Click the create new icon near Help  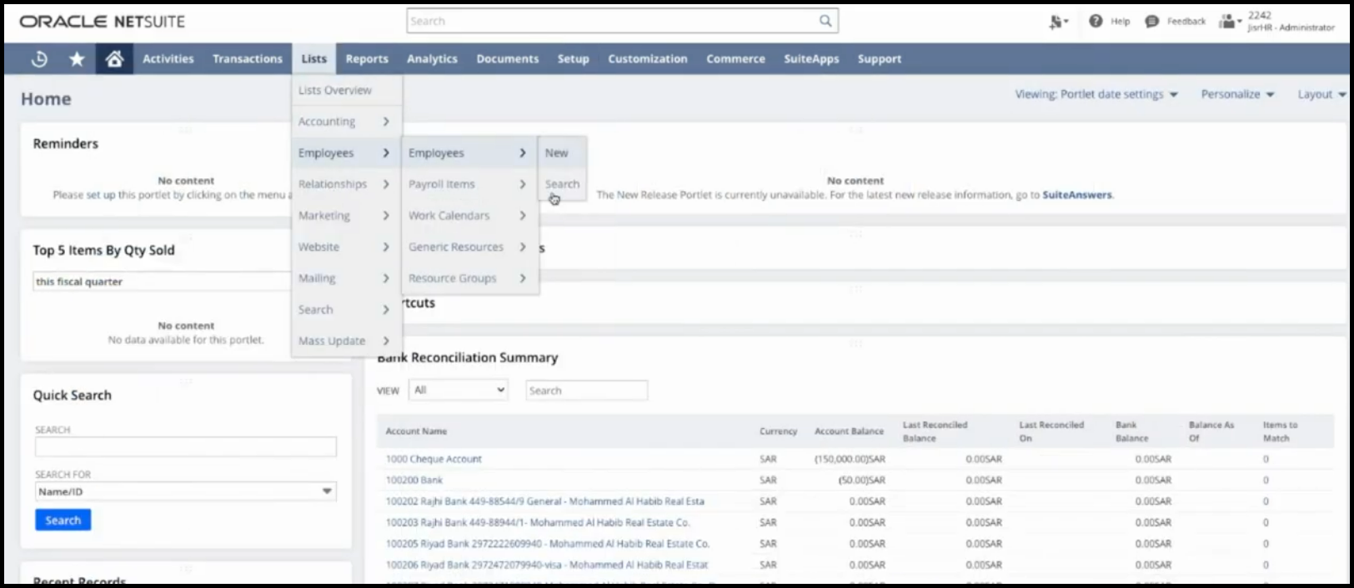(1058, 22)
